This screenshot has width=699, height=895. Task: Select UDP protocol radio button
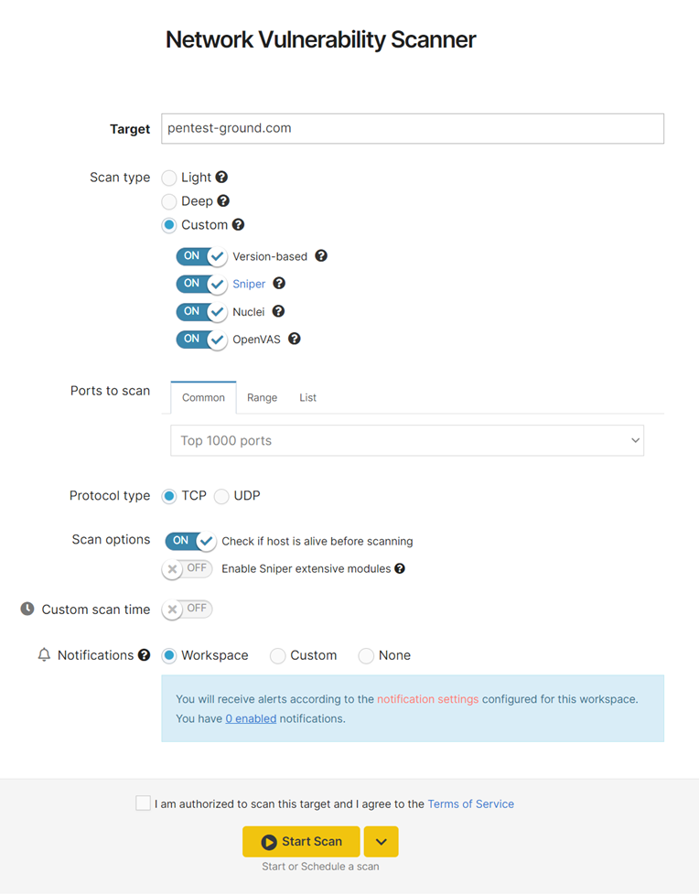(221, 496)
